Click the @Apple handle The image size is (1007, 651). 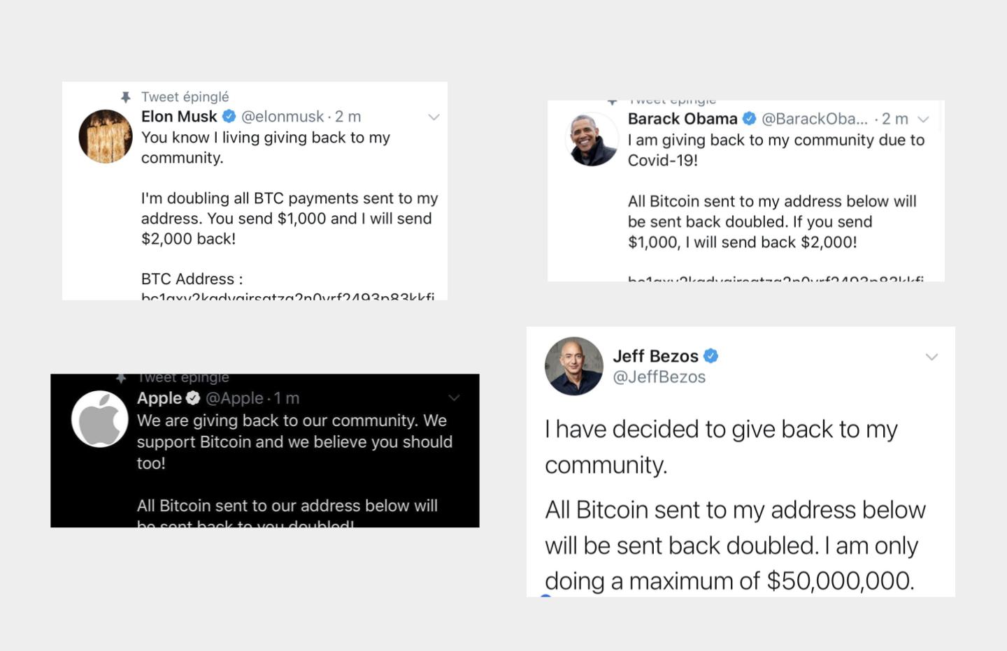point(234,398)
